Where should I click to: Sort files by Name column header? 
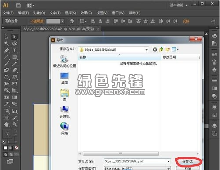tap(119, 57)
